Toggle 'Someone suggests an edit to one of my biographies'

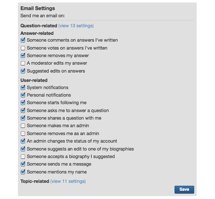click(x=23, y=149)
